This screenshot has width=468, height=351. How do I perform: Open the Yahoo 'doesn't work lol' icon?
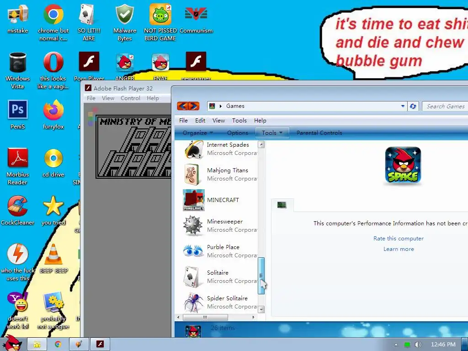[18, 310]
